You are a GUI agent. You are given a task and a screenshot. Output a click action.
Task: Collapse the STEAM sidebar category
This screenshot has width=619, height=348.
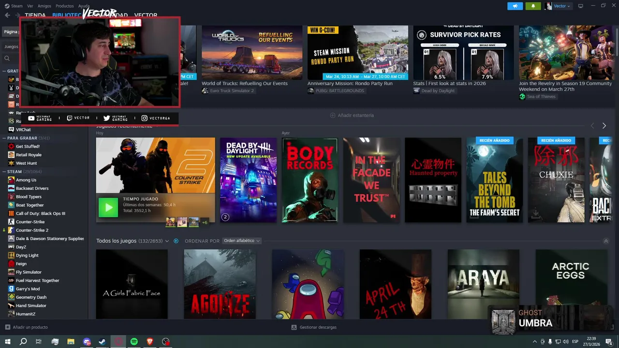[x=4, y=172]
